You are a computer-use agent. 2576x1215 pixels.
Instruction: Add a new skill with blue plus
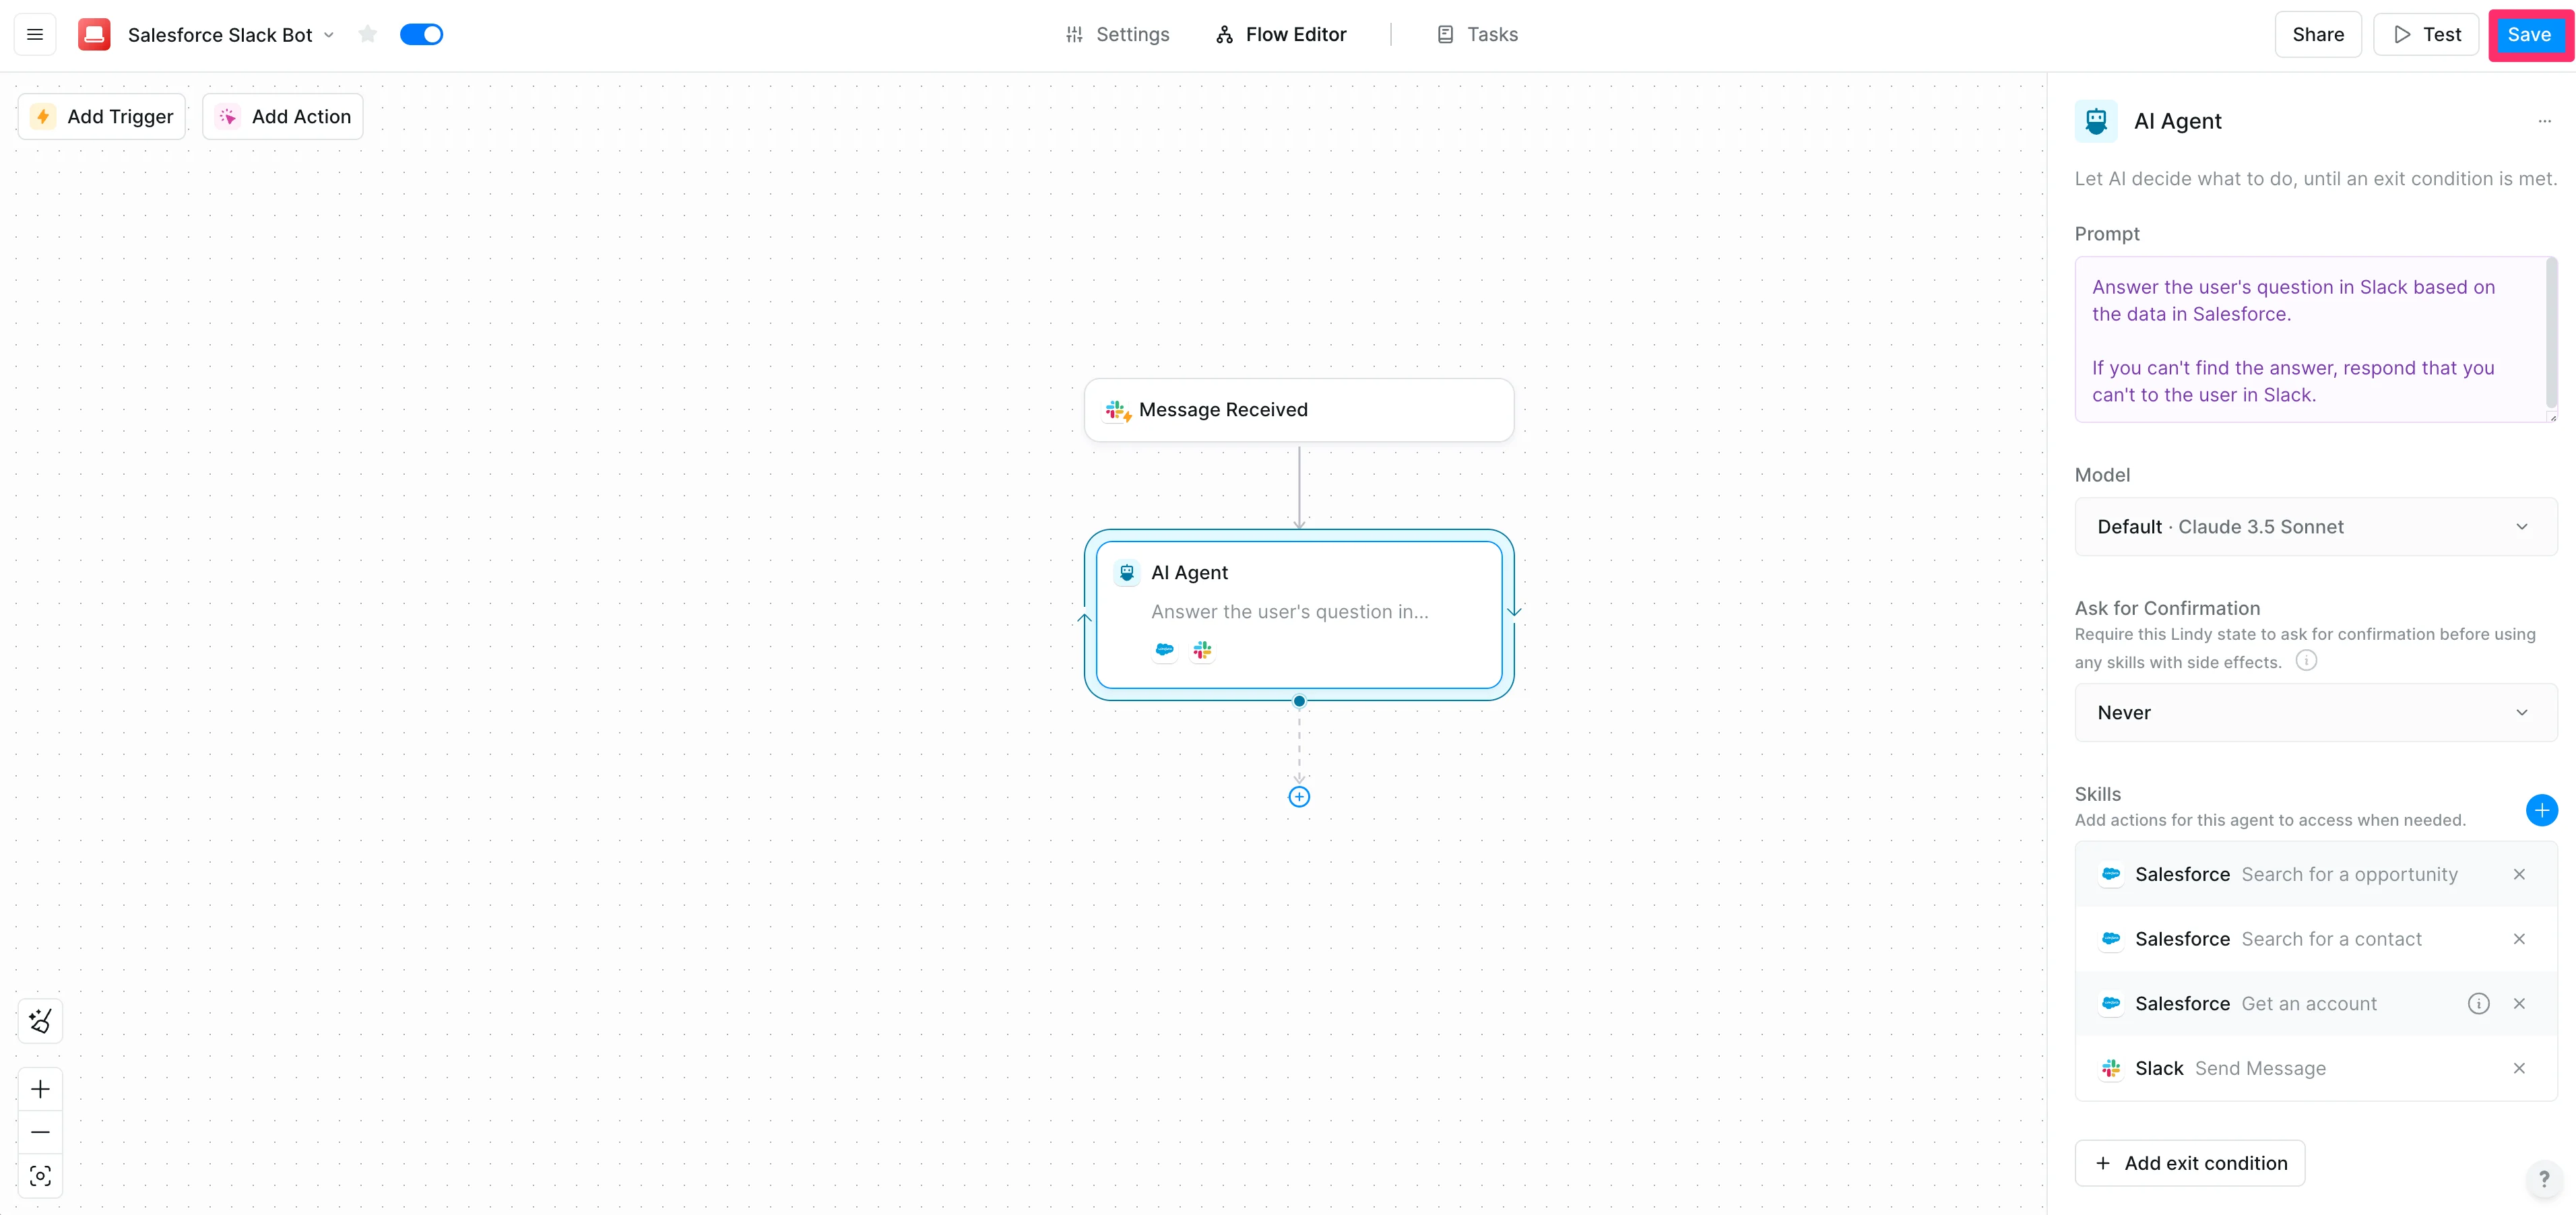(2541, 810)
